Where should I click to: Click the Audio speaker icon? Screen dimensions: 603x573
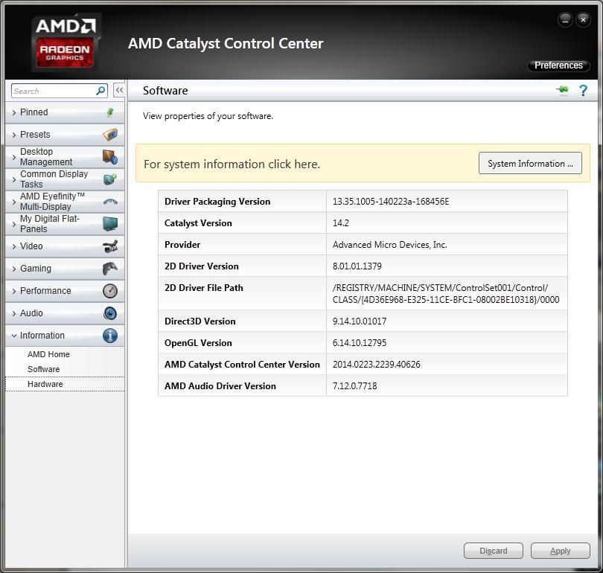110,313
